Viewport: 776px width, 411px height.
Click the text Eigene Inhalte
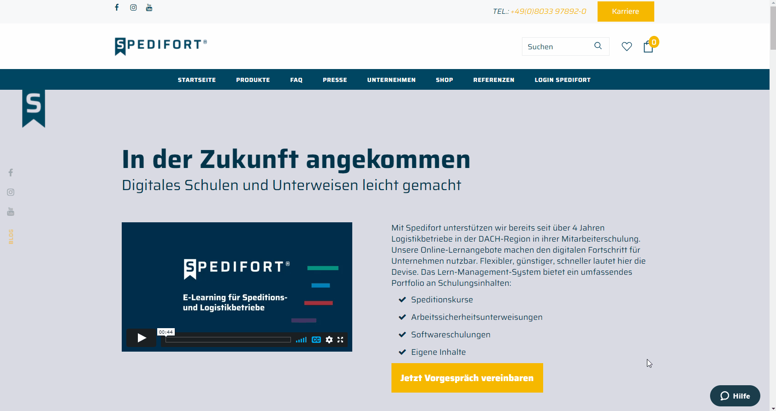438,352
